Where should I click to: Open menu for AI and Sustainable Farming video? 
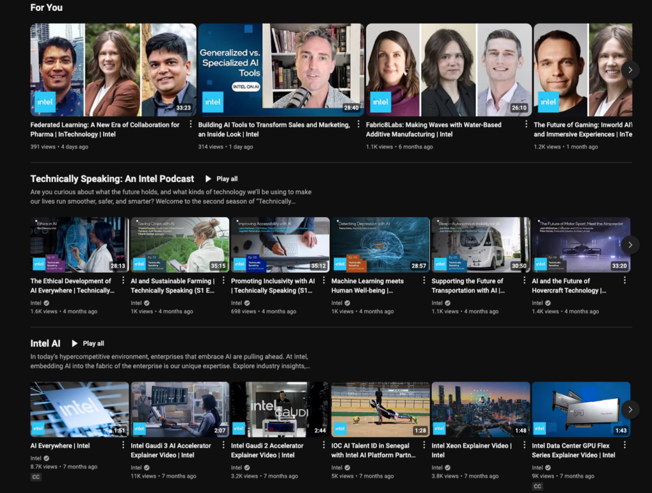(x=223, y=280)
